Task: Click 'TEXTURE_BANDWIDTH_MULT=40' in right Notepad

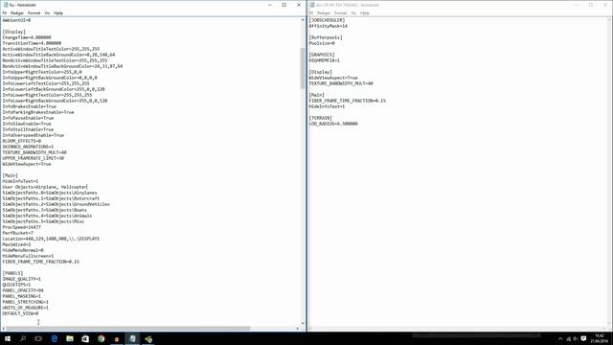Action: [341, 83]
